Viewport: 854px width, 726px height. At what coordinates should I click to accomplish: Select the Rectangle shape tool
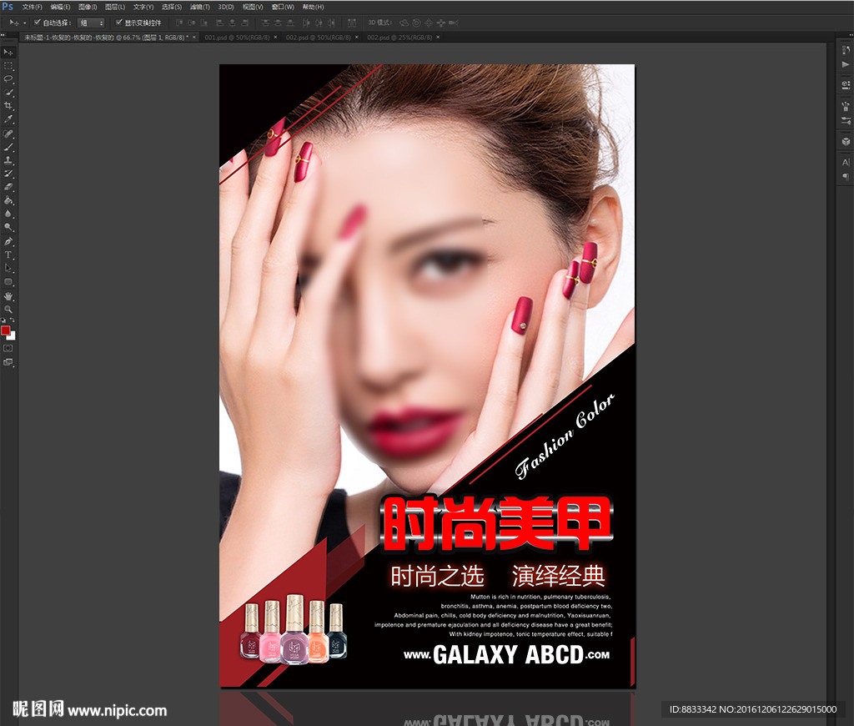pos(8,282)
